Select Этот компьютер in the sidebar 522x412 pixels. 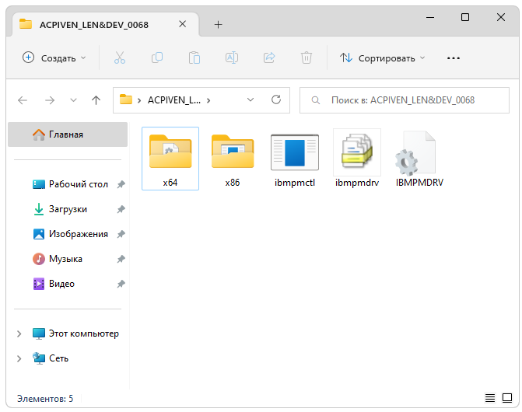click(x=75, y=333)
